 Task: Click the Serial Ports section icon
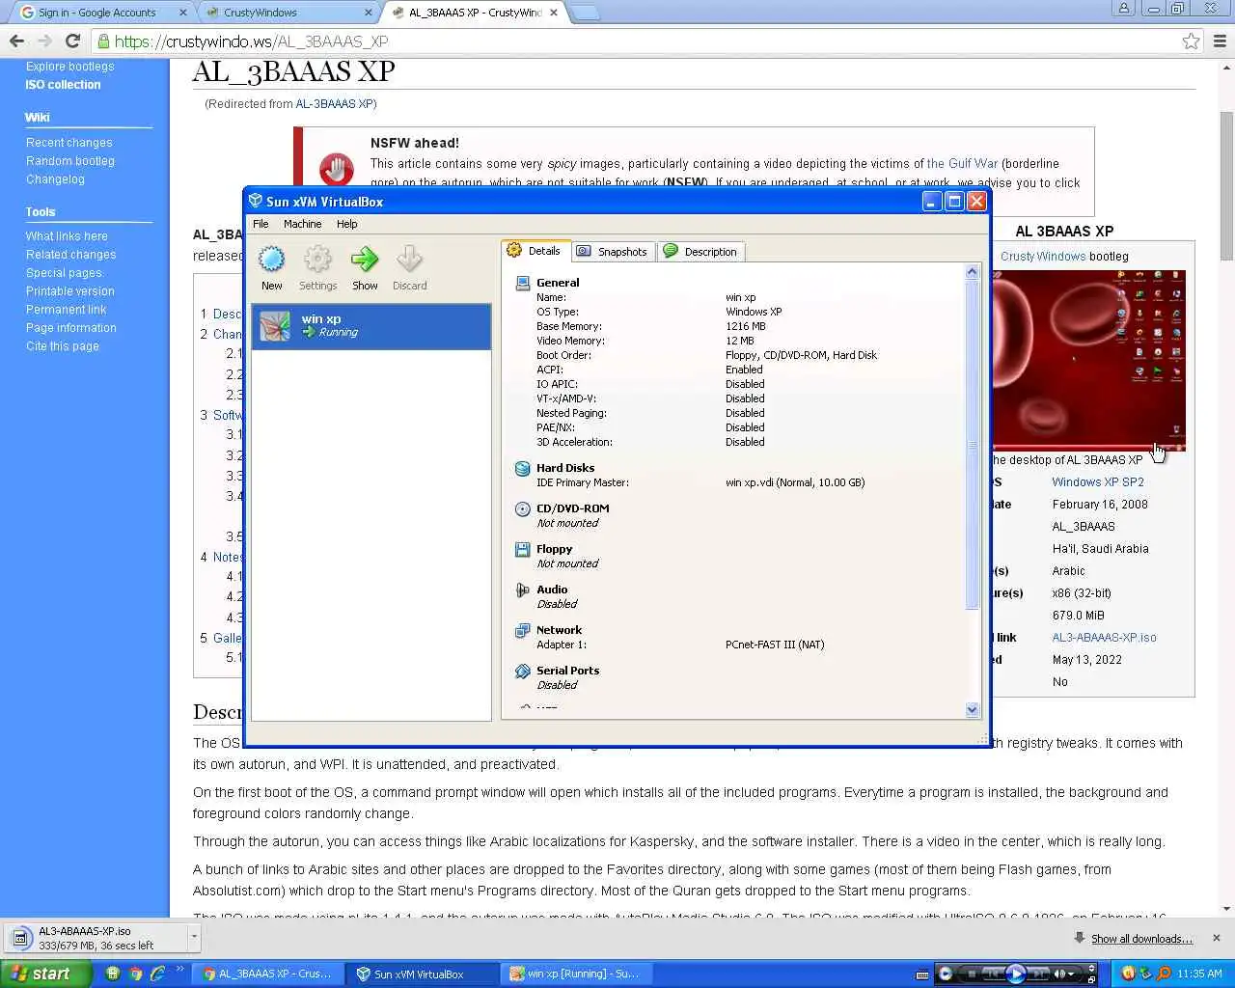pos(523,671)
